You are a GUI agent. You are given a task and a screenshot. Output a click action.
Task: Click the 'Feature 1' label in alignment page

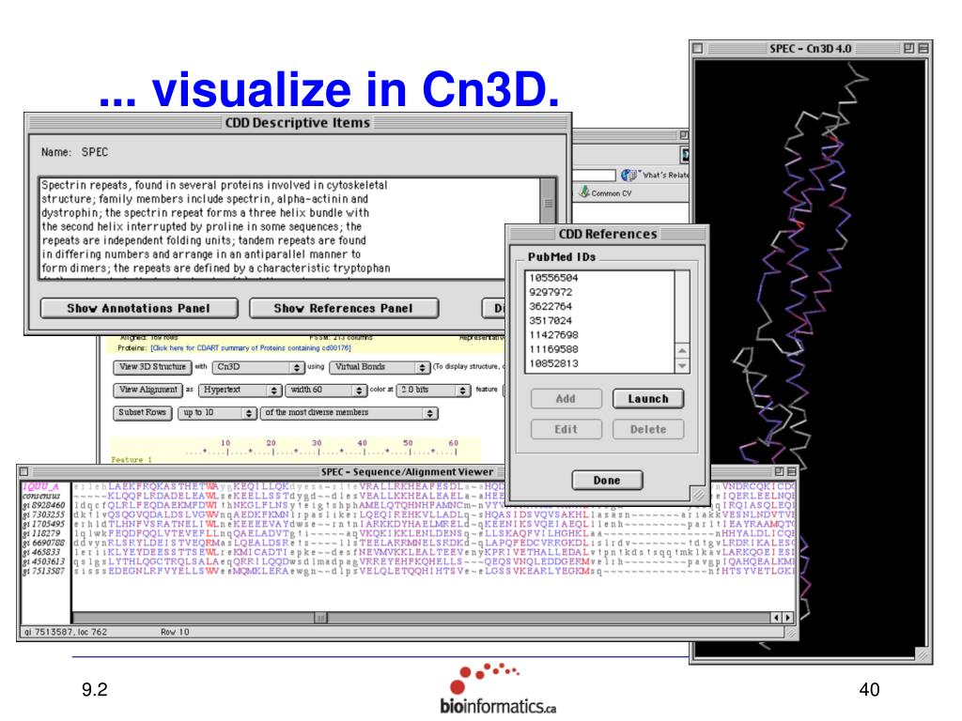[132, 459]
